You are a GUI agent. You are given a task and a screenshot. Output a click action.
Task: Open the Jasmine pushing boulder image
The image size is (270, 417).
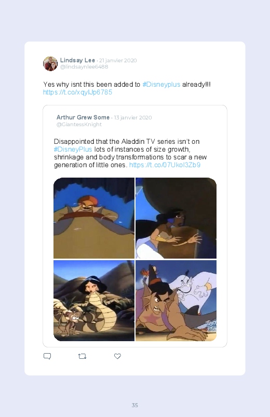(x=176, y=218)
